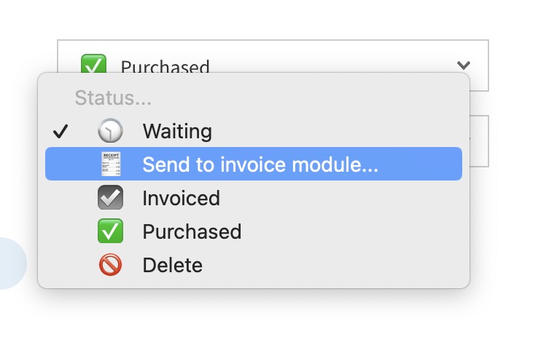Select the Waiting status option
The width and height of the screenshot is (557, 345).
coord(177,132)
